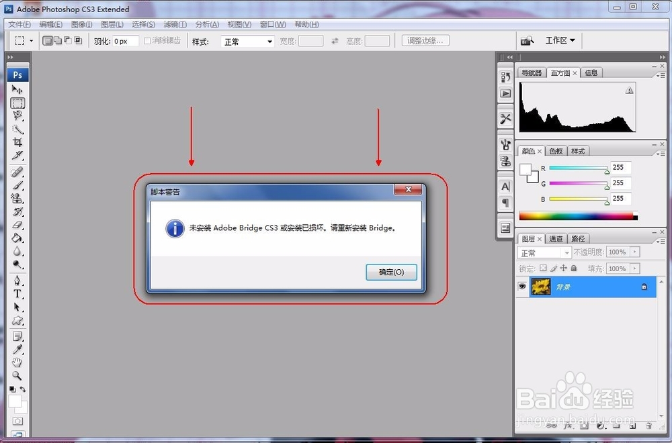672x443 pixels.
Task: Select the Paint Bucket tool
Action: click(x=17, y=238)
